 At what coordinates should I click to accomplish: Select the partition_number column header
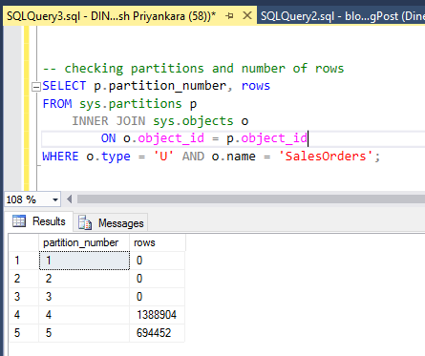pos(84,242)
